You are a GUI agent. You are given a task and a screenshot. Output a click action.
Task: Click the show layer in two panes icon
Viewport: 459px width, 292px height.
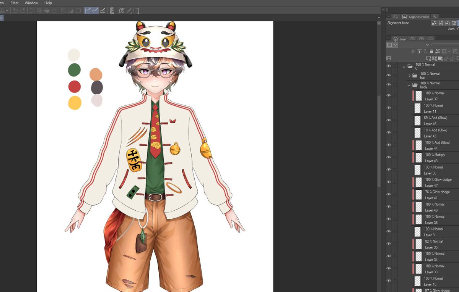pos(389,58)
